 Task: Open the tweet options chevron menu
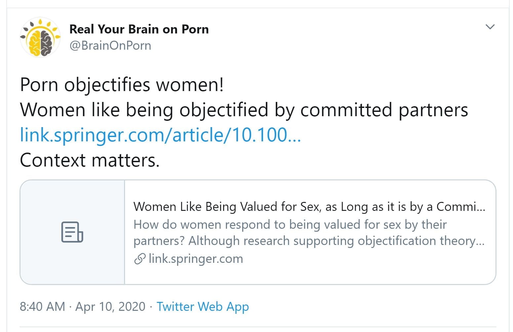pyautogui.click(x=490, y=27)
